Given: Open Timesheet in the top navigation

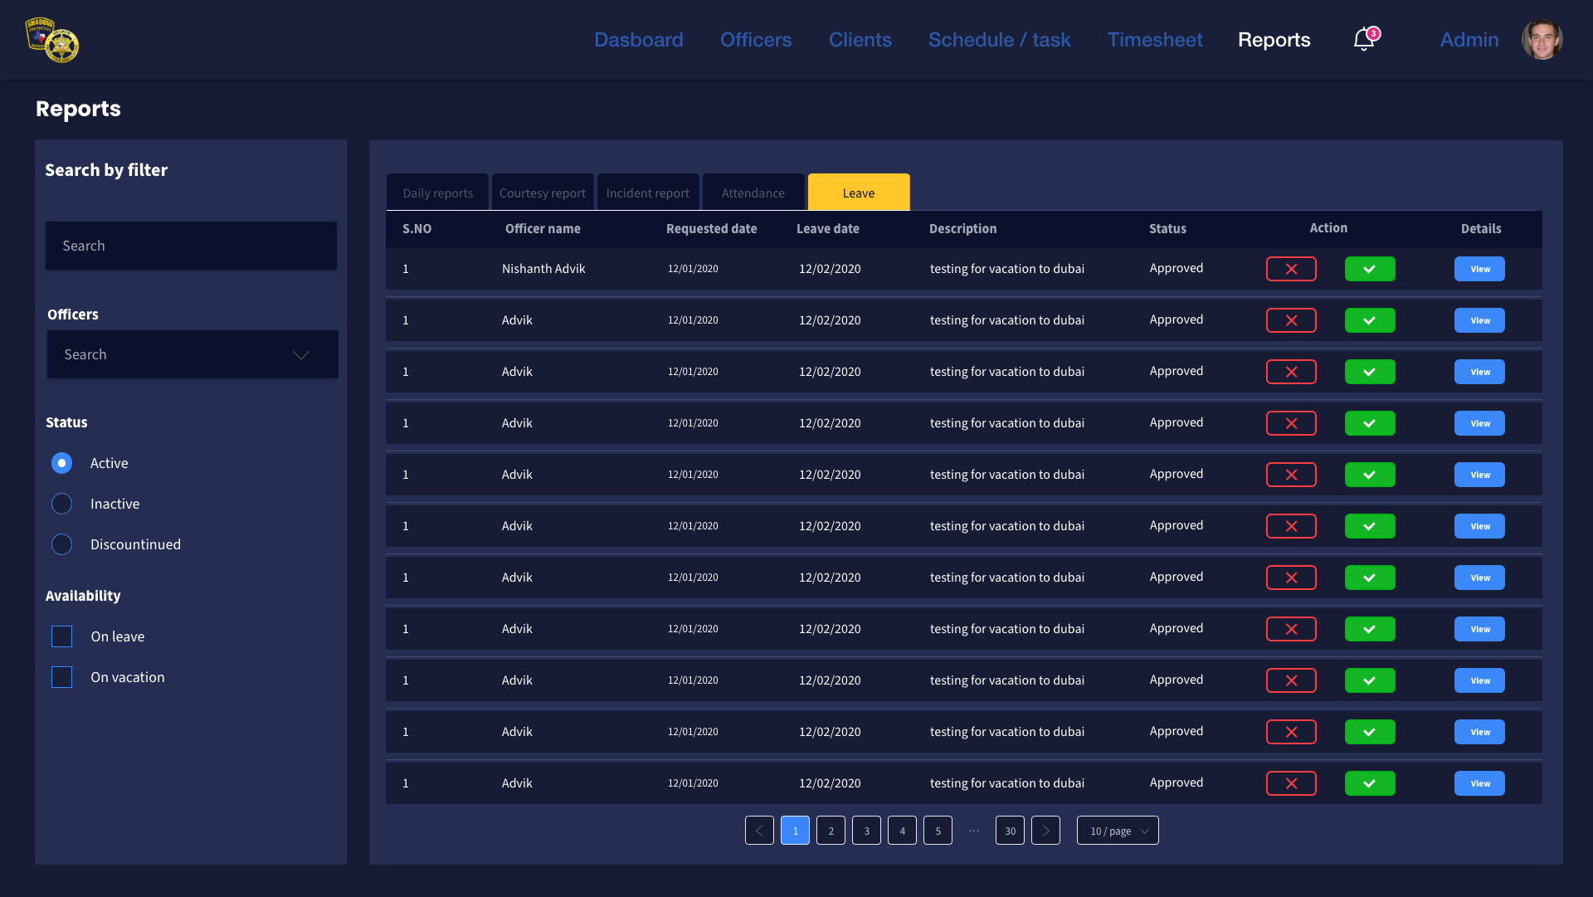Looking at the screenshot, I should 1154,40.
